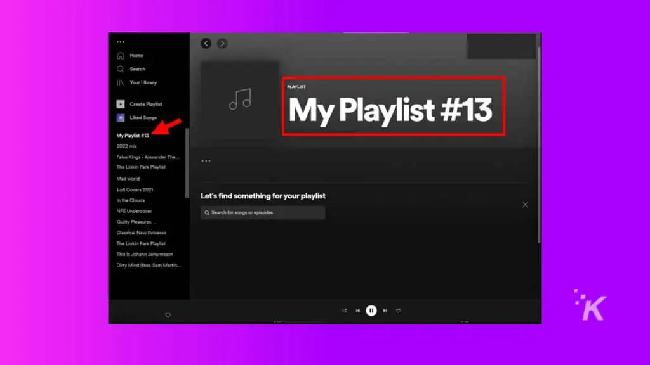Open The Linkin Park Playlist below Classical New Releases

pos(141,243)
